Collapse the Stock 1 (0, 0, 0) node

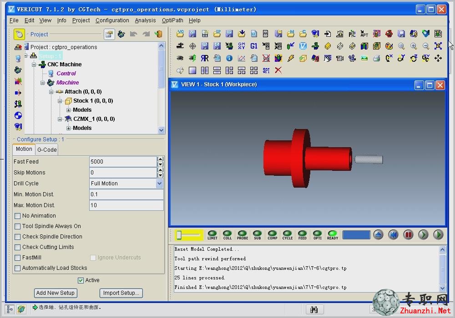60,101
